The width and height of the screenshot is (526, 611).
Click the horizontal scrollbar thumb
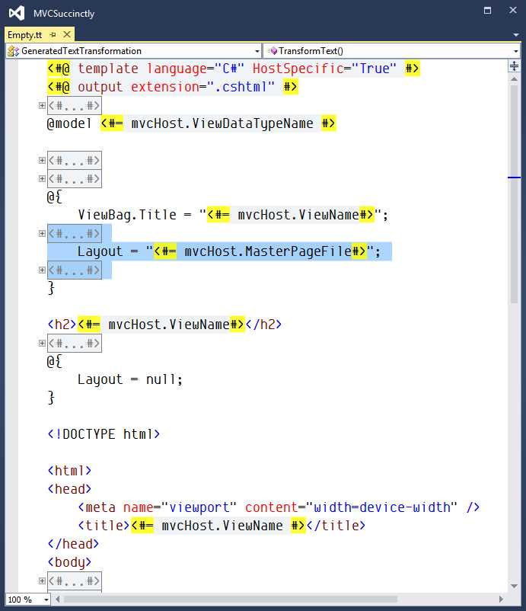coord(230,600)
